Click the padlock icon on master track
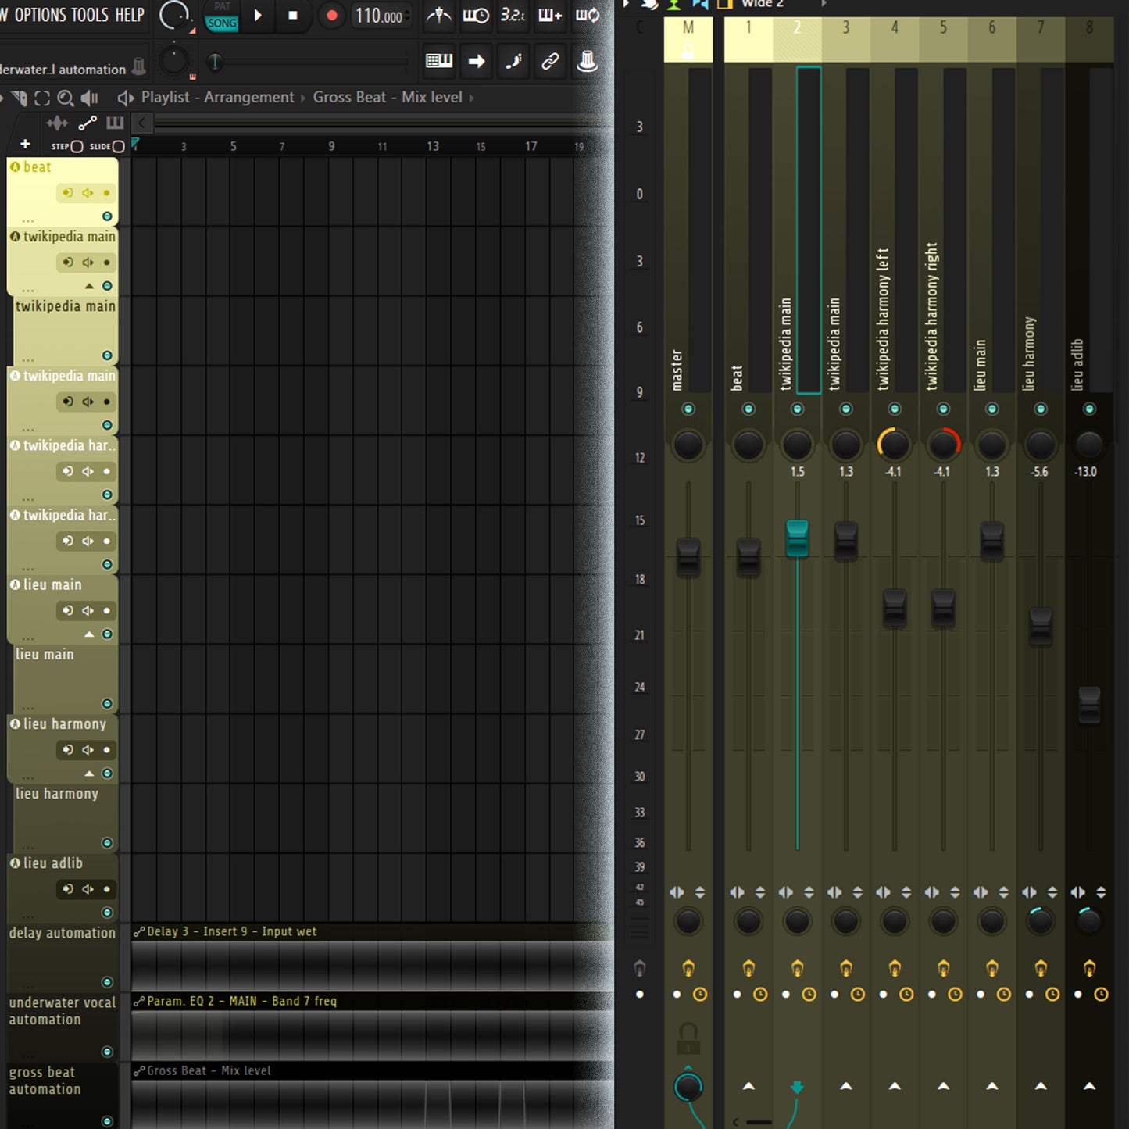Screen dimensions: 1129x1129 688,1038
